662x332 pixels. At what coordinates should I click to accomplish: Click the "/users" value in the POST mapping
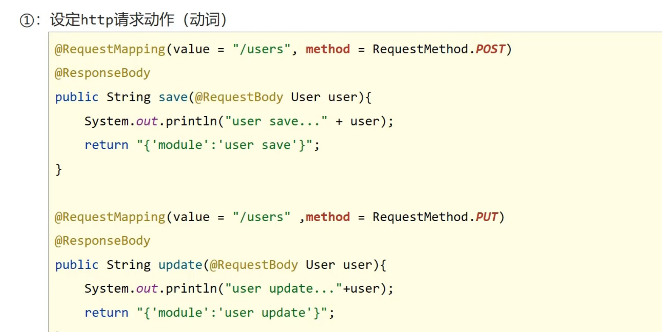(262, 49)
